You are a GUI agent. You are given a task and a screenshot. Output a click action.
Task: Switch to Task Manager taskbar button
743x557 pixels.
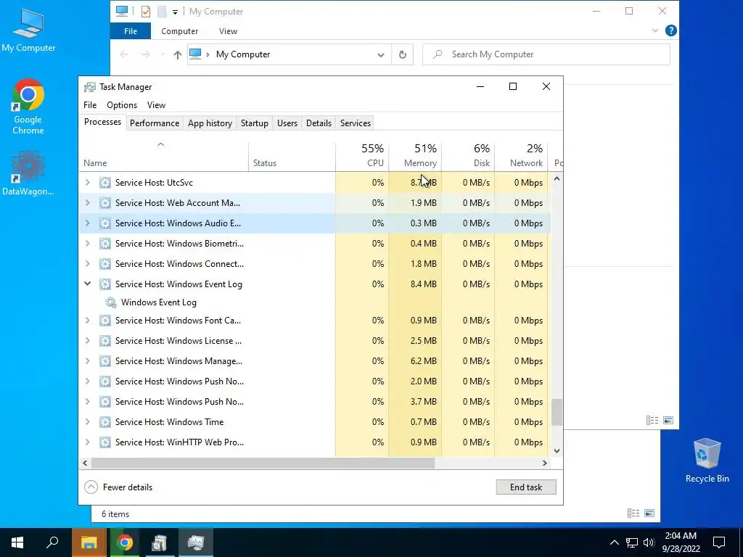196,542
